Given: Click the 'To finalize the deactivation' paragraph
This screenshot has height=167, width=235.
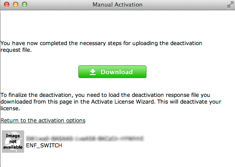Looking at the screenshot, I should 111,101.
